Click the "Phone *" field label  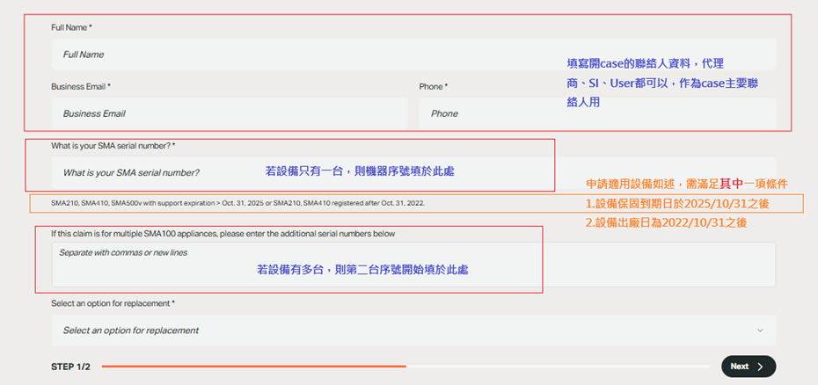433,87
